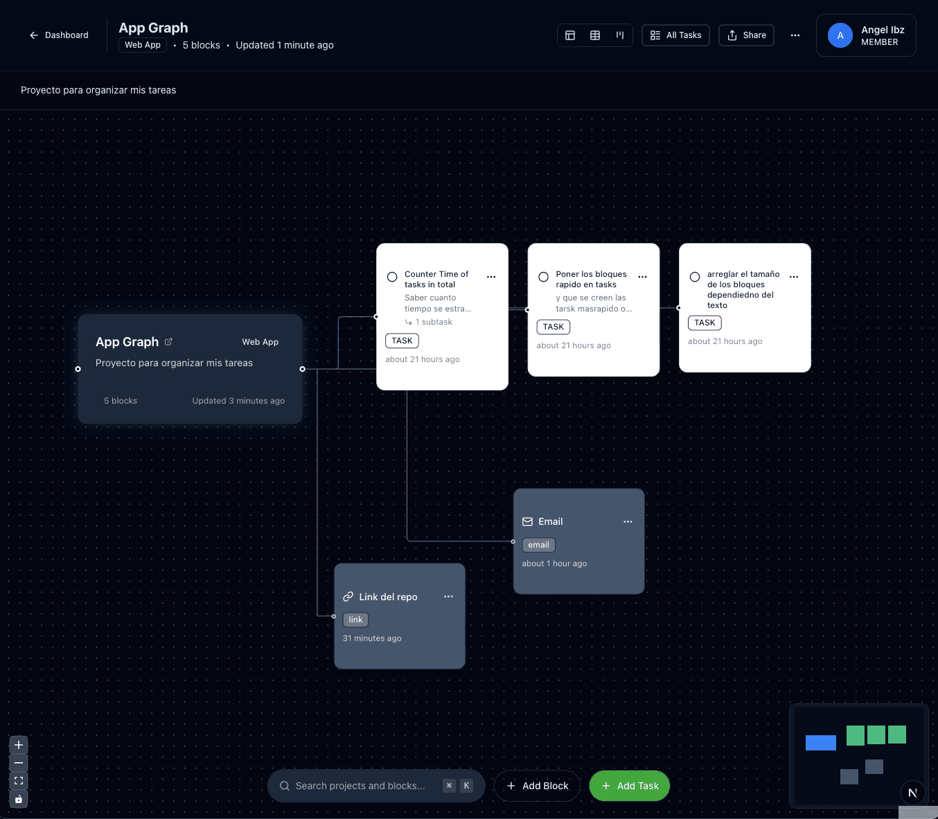
Task: Select the layout panel view icon
Action: (570, 35)
